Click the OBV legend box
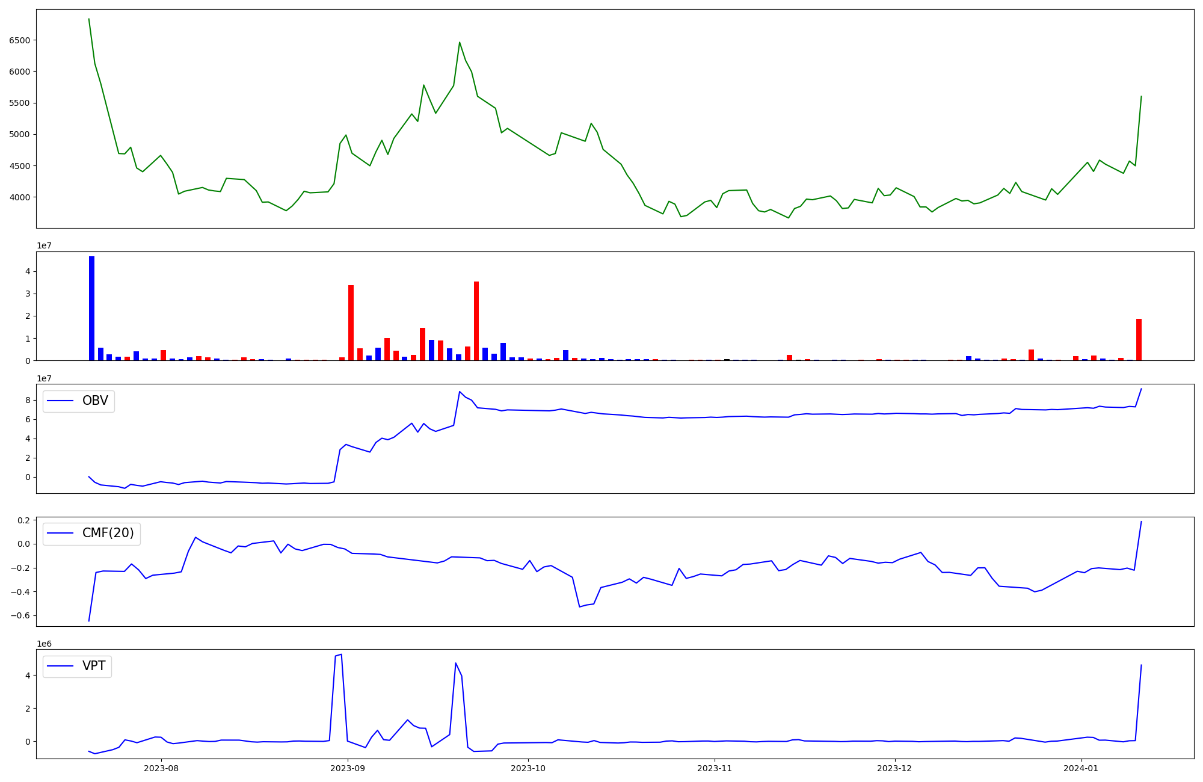Image resolution: width=1203 pixels, height=782 pixels. pyautogui.click(x=79, y=401)
